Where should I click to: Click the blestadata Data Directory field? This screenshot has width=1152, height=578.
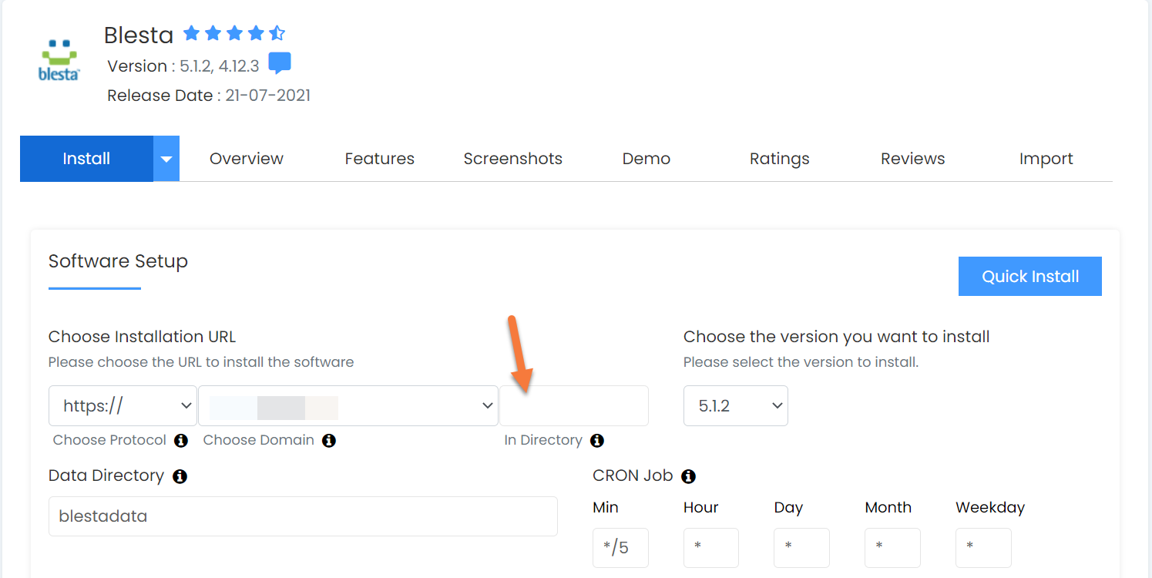click(x=303, y=516)
